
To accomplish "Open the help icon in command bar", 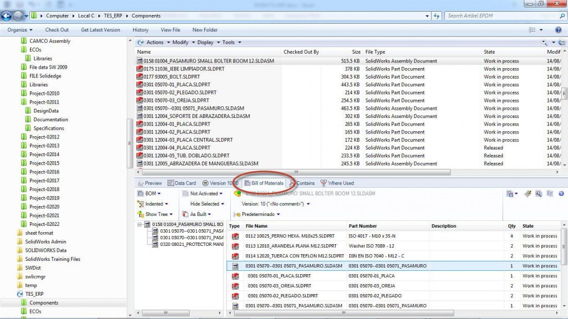I will [x=558, y=30].
